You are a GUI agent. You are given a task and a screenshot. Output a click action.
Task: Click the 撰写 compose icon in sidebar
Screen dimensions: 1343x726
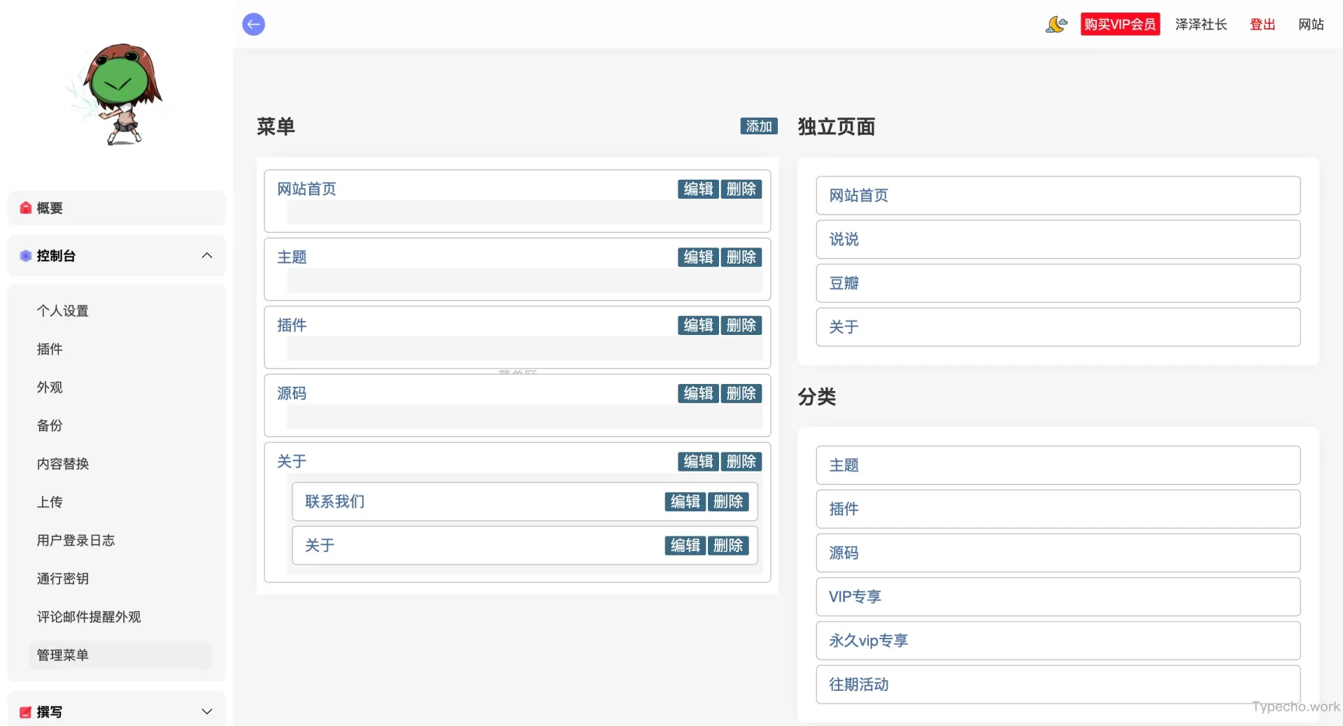point(24,712)
